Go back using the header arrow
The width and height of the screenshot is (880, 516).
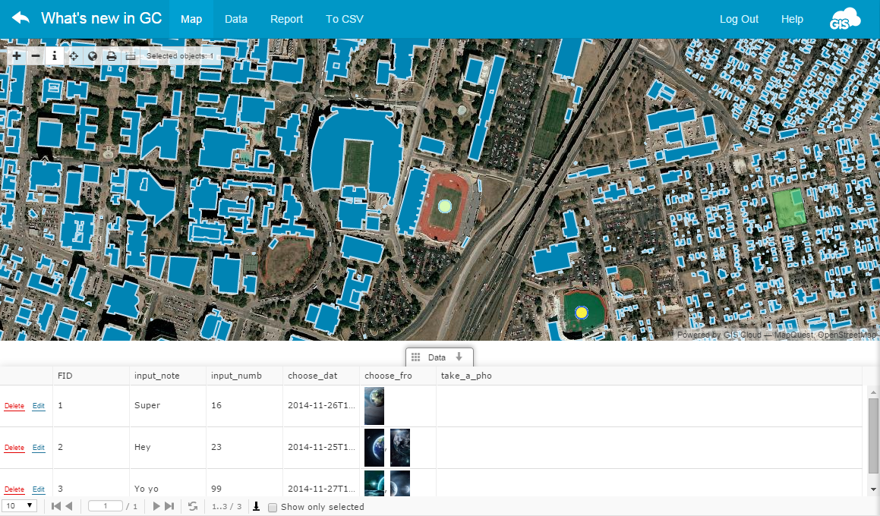click(21, 18)
